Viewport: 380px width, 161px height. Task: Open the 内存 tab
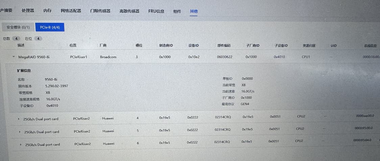(47, 11)
